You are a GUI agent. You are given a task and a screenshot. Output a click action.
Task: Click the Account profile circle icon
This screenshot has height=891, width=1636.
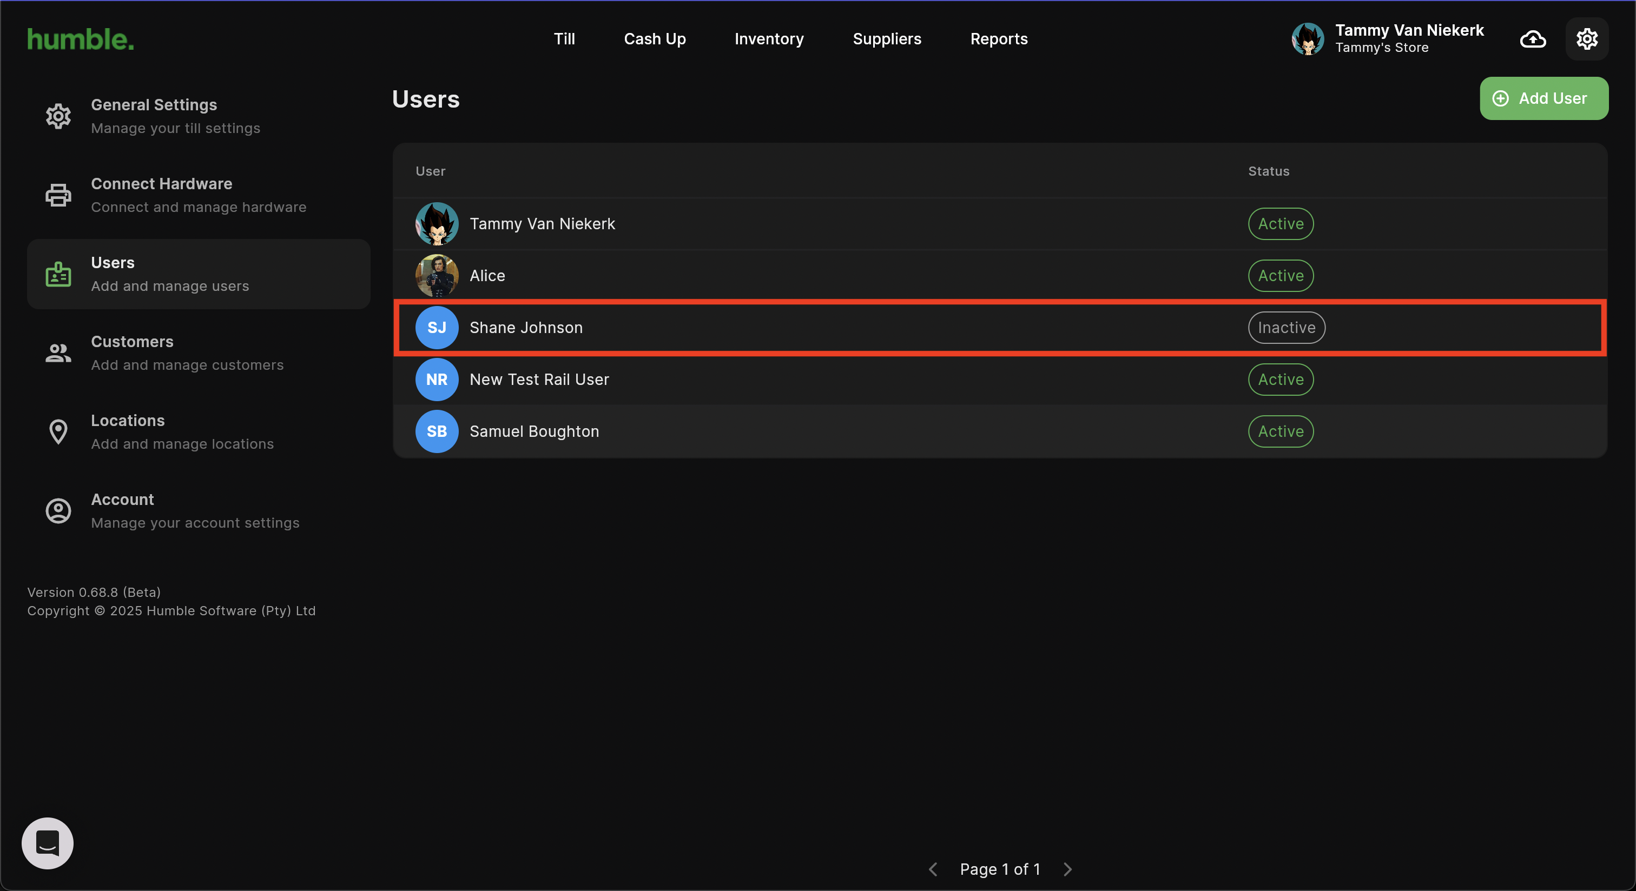click(x=58, y=511)
